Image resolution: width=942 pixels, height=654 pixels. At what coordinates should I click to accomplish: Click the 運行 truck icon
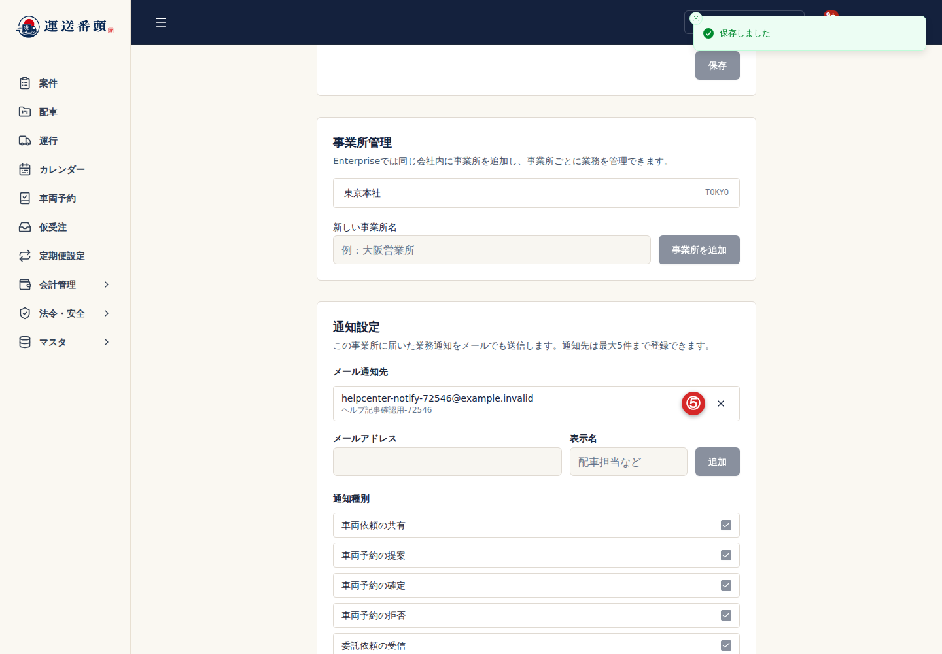tap(25, 141)
